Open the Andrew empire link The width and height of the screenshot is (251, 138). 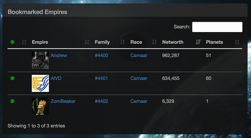(x=59, y=56)
